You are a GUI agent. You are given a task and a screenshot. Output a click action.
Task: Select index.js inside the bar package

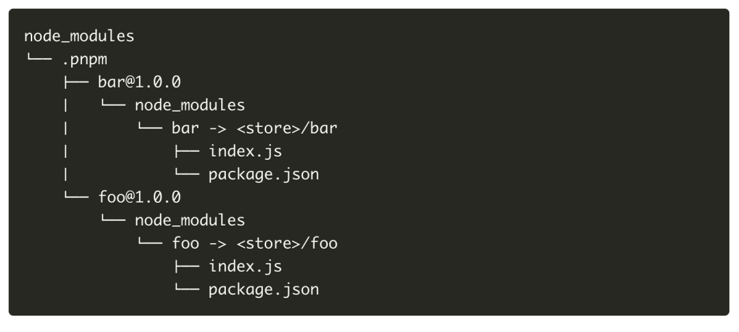[x=246, y=152]
